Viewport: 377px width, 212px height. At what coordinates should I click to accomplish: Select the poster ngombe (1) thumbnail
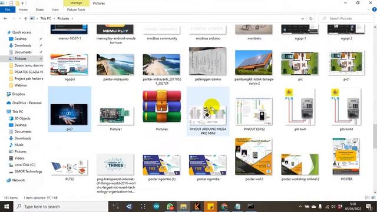(x=161, y=165)
